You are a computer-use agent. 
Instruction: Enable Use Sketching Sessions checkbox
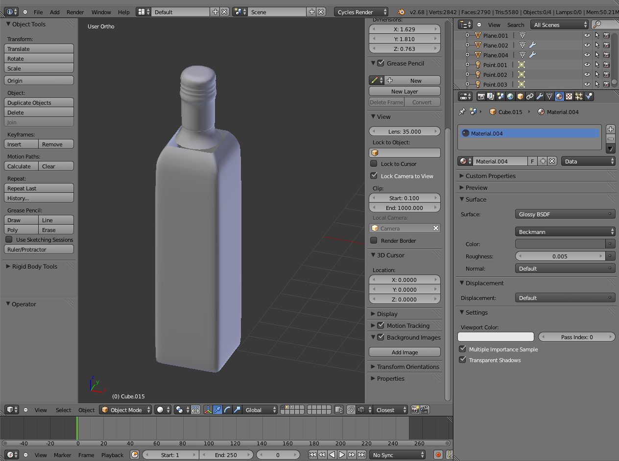(9, 239)
